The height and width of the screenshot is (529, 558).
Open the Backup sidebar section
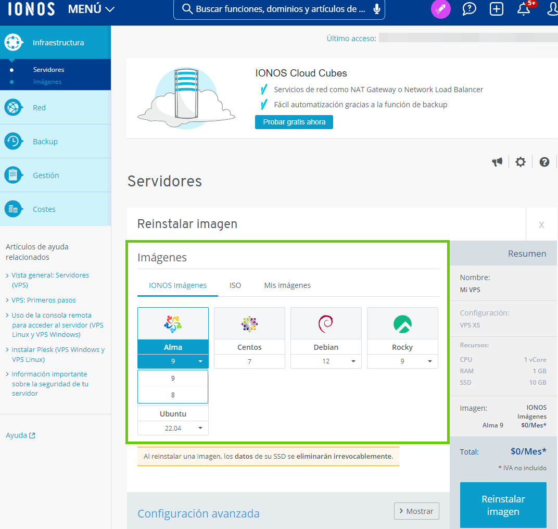click(56, 141)
